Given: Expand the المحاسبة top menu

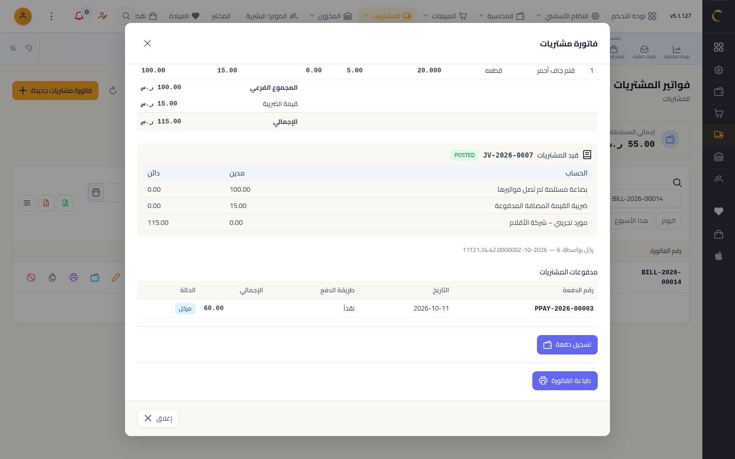Looking at the screenshot, I should tap(502, 16).
